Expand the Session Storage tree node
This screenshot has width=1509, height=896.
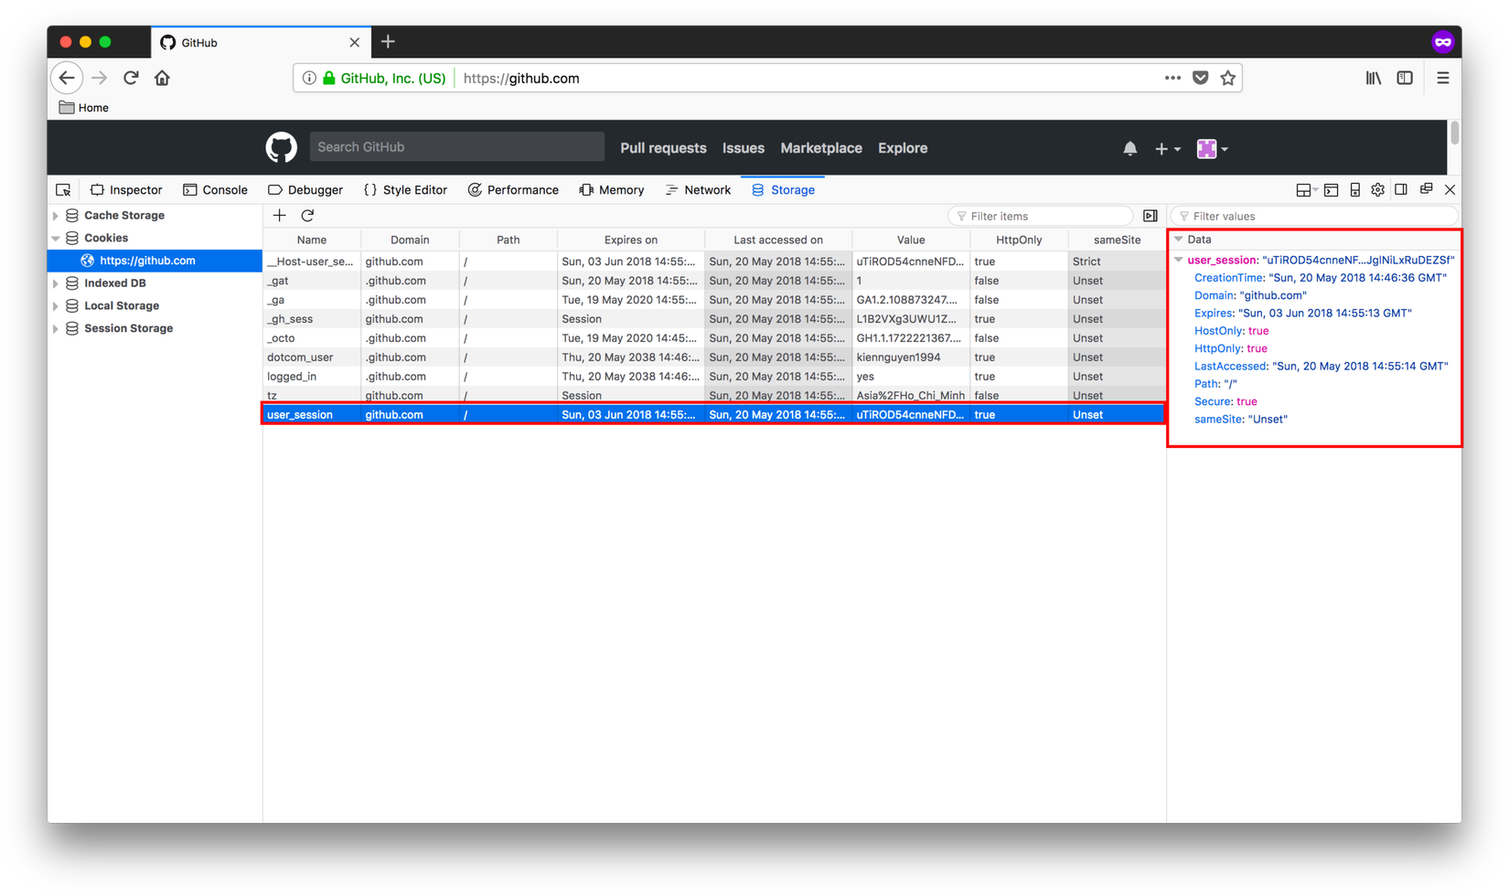[x=56, y=328]
